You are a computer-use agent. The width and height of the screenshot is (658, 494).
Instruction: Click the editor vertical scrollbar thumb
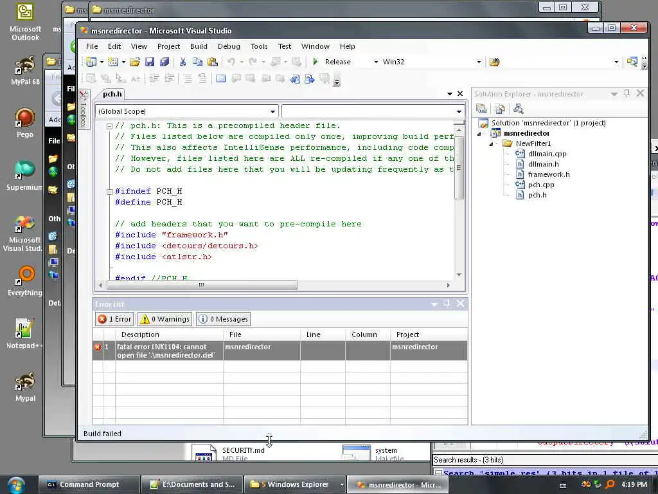pyautogui.click(x=459, y=168)
